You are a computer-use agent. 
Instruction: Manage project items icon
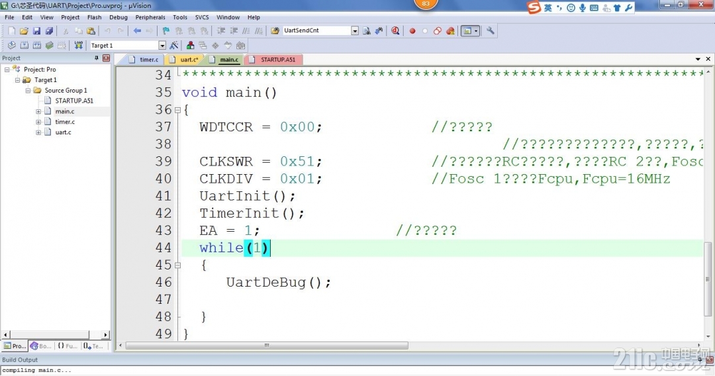click(190, 45)
